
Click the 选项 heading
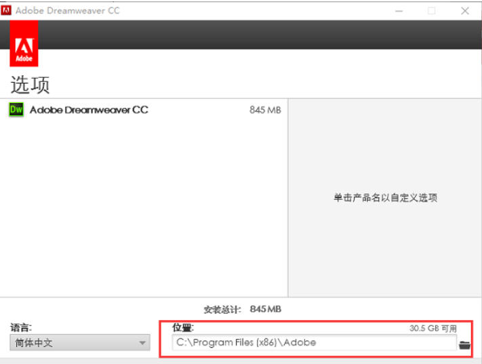coord(30,85)
